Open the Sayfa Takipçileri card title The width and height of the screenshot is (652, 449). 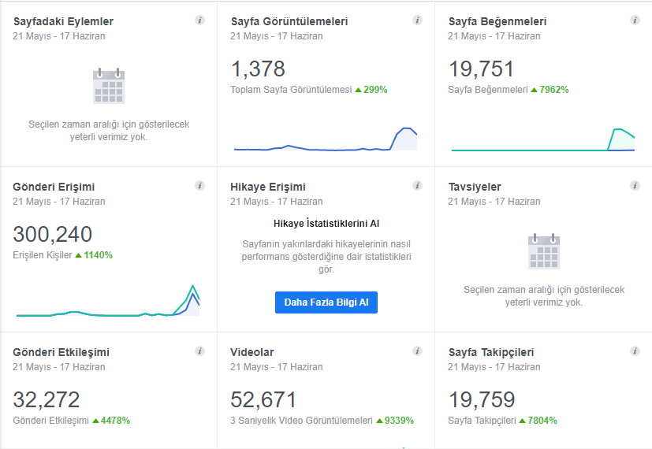491,352
